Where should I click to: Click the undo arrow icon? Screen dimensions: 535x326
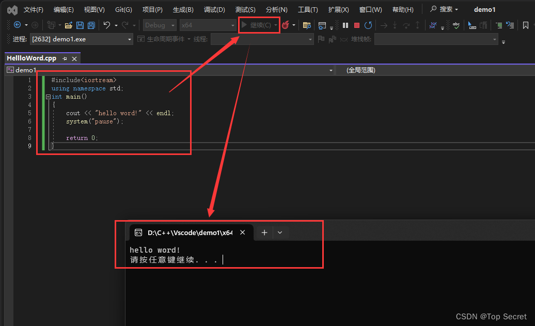click(x=107, y=25)
